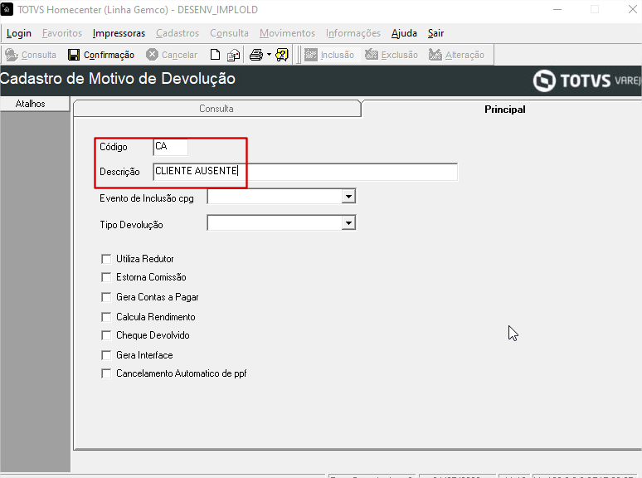The image size is (642, 478).
Task: Close the TOTVS Homecenter window
Action: tap(633, 9)
